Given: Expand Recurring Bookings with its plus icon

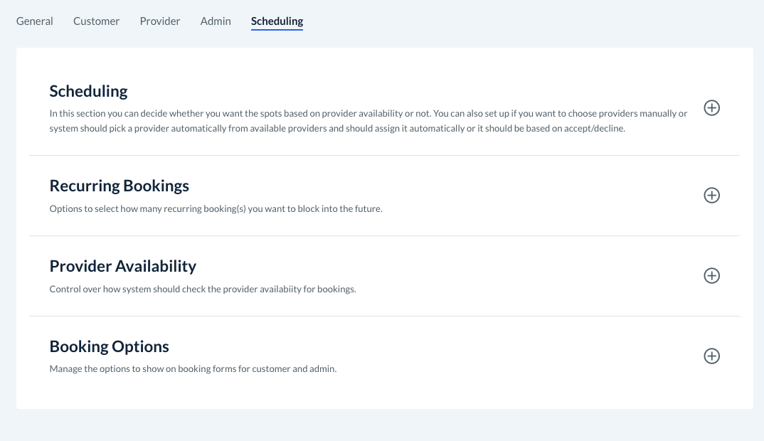Looking at the screenshot, I should (711, 195).
